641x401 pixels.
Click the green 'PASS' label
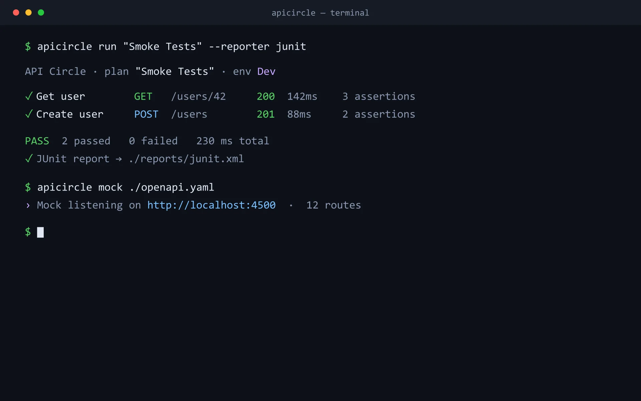pos(37,141)
